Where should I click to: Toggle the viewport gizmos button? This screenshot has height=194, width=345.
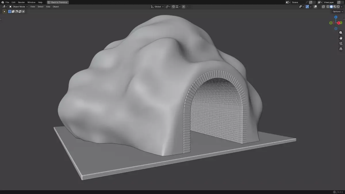pos(307,7)
